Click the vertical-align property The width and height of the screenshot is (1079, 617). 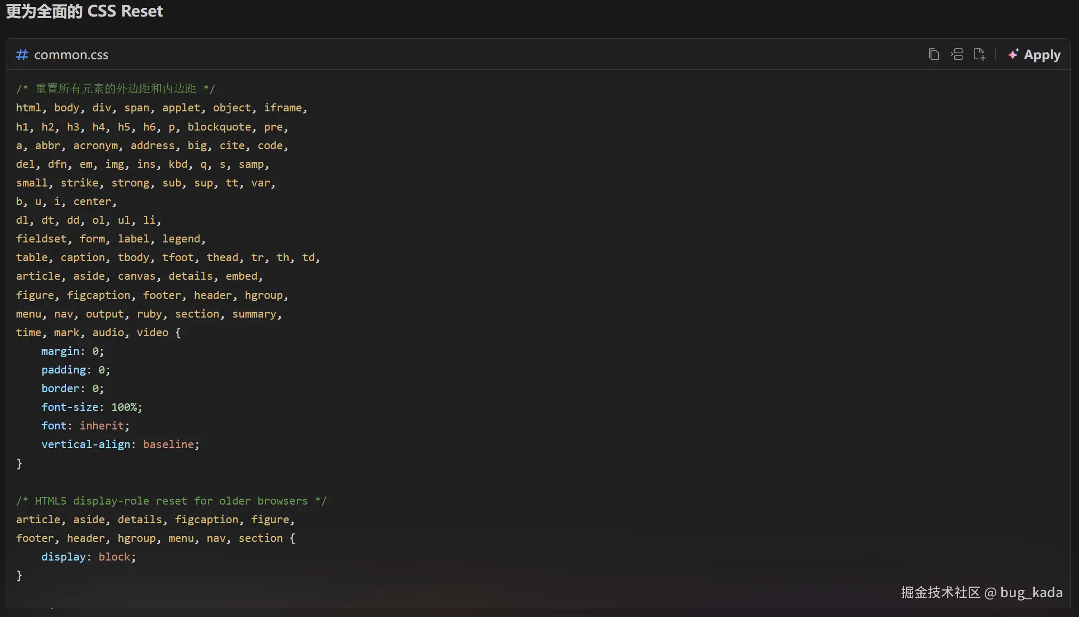pos(86,444)
